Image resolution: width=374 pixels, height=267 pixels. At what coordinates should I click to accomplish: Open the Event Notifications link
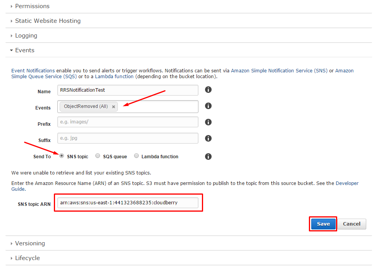point(33,70)
